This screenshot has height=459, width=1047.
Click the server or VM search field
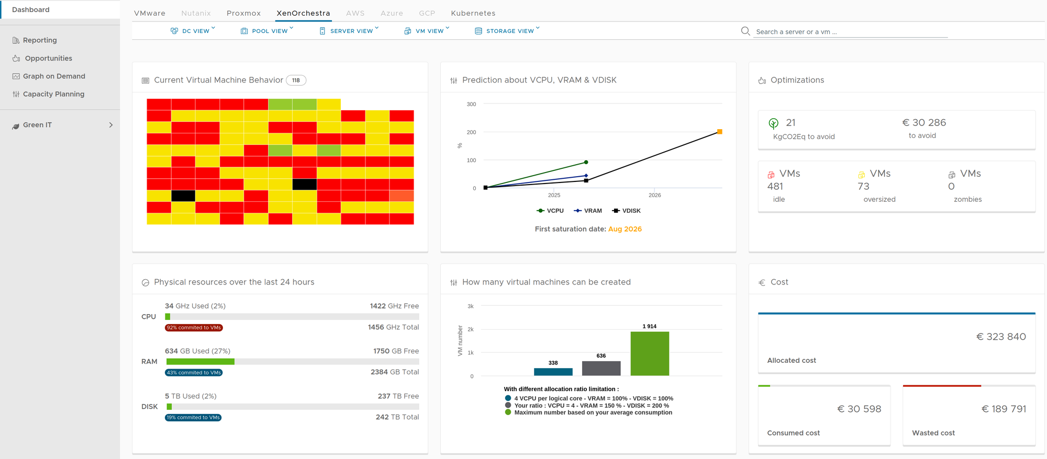click(x=851, y=32)
